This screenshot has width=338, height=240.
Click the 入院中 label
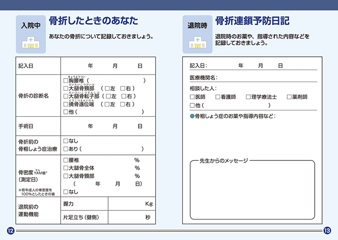[31, 26]
